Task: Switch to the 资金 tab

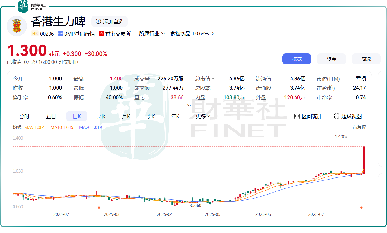Action: [331, 59]
